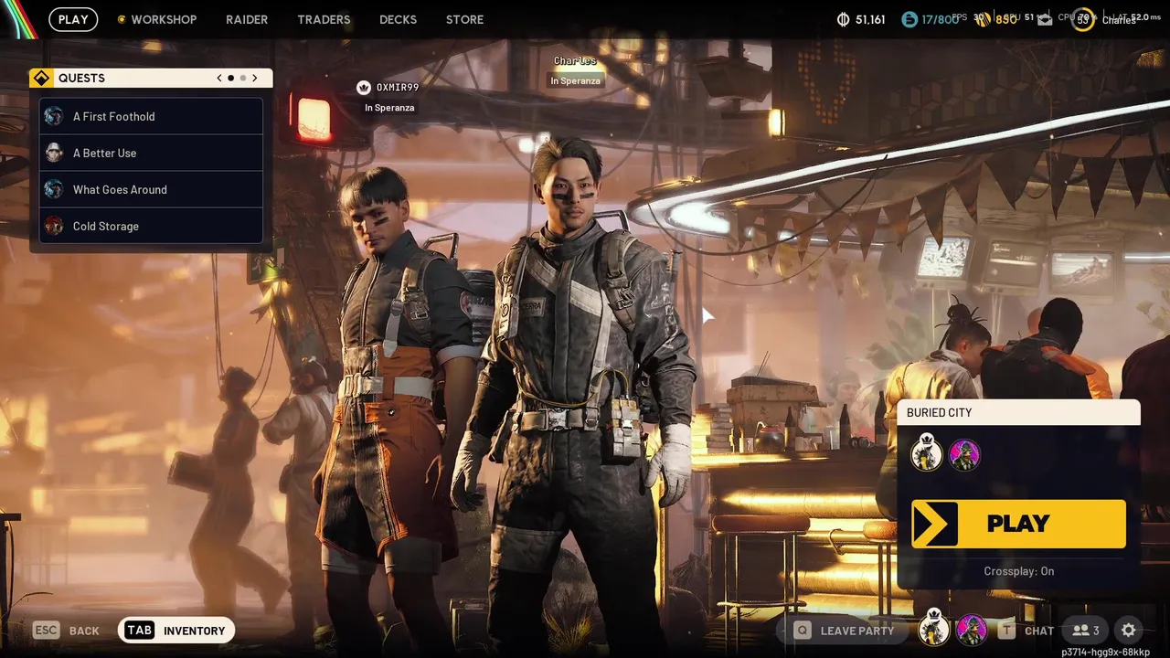Visit the Store tab
Viewport: 1170px width, 658px height.
[464, 19]
